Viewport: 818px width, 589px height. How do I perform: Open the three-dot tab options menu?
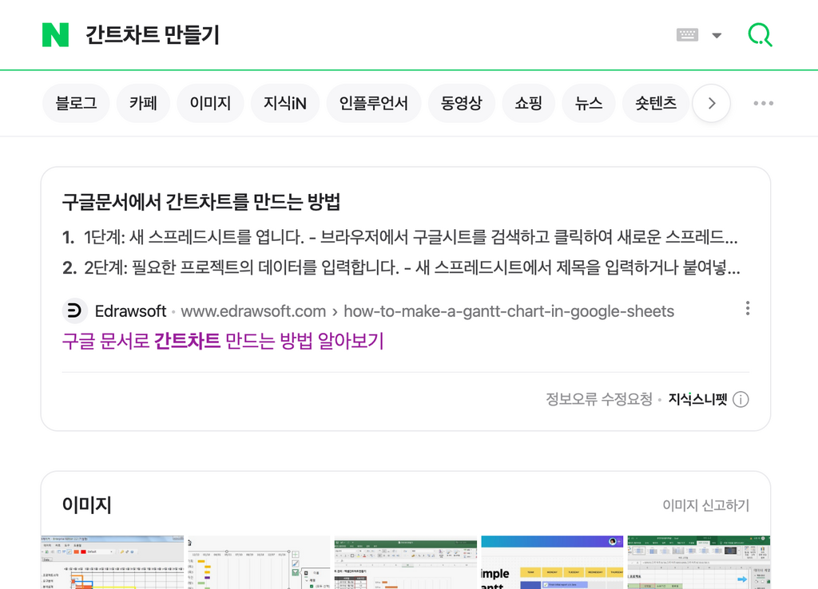click(763, 103)
